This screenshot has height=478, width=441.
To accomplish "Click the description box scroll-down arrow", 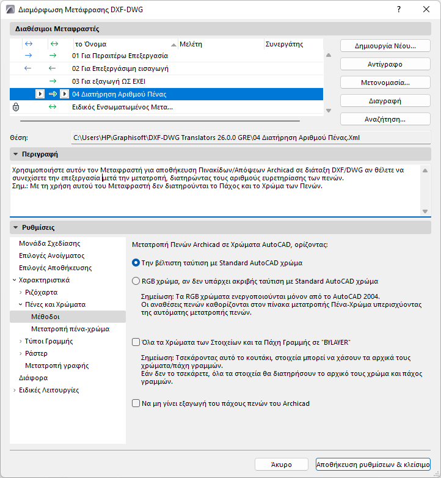I will [425, 211].
